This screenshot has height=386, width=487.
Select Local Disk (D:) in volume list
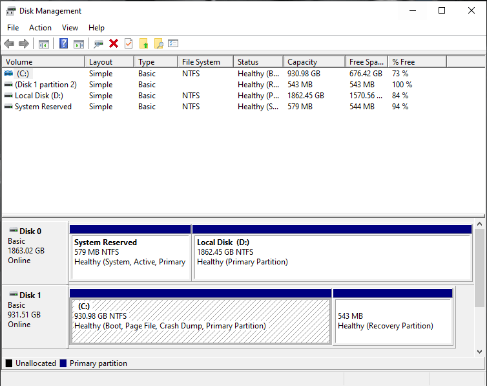39,96
